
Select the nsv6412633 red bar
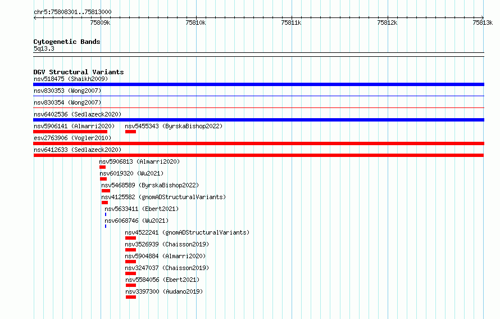pos(258,155)
